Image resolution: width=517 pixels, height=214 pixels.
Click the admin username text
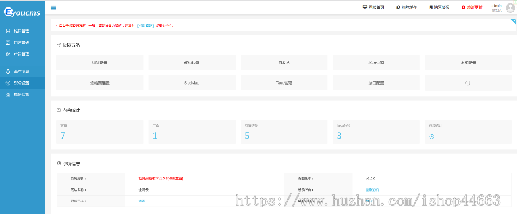pyautogui.click(x=496, y=6)
